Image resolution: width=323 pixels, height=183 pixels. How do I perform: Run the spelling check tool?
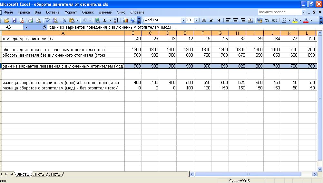point(48,20)
